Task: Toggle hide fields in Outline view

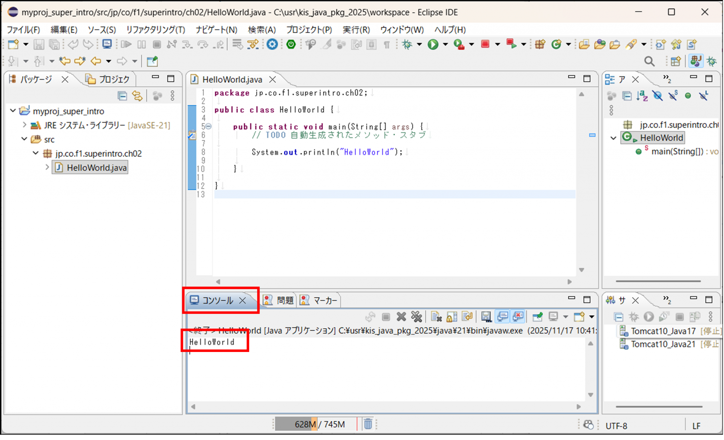Action: click(x=658, y=96)
